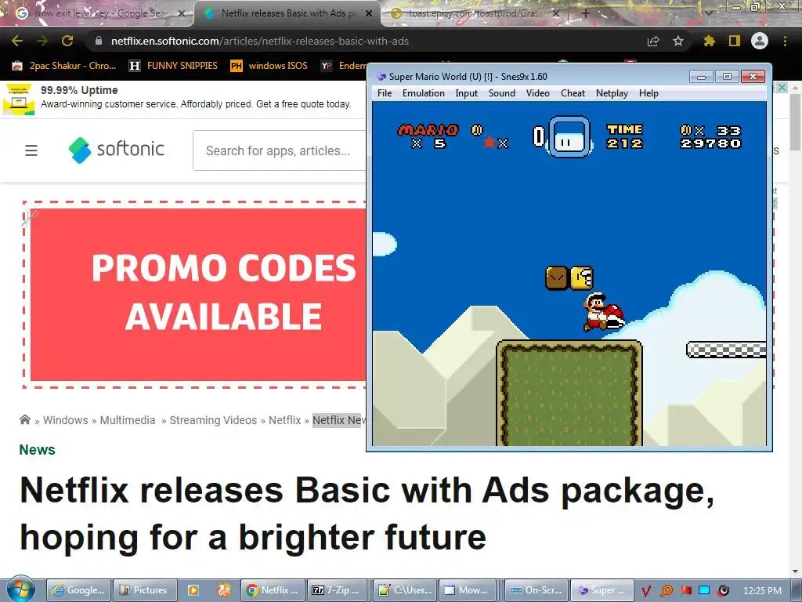Switch to Netflix Chrome taskbar button
This screenshot has width=802, height=602.
[273, 590]
